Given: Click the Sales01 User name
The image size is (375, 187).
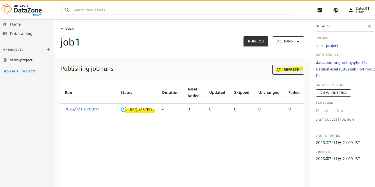Looking at the screenshot, I should 362,10.
